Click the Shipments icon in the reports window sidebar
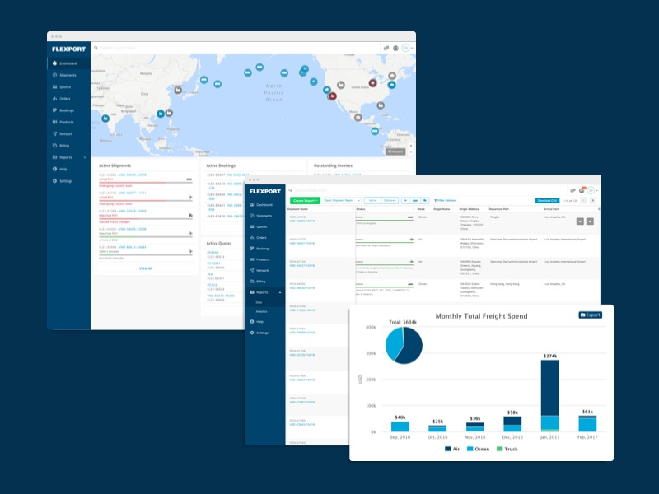The height and width of the screenshot is (494, 659). (x=252, y=216)
